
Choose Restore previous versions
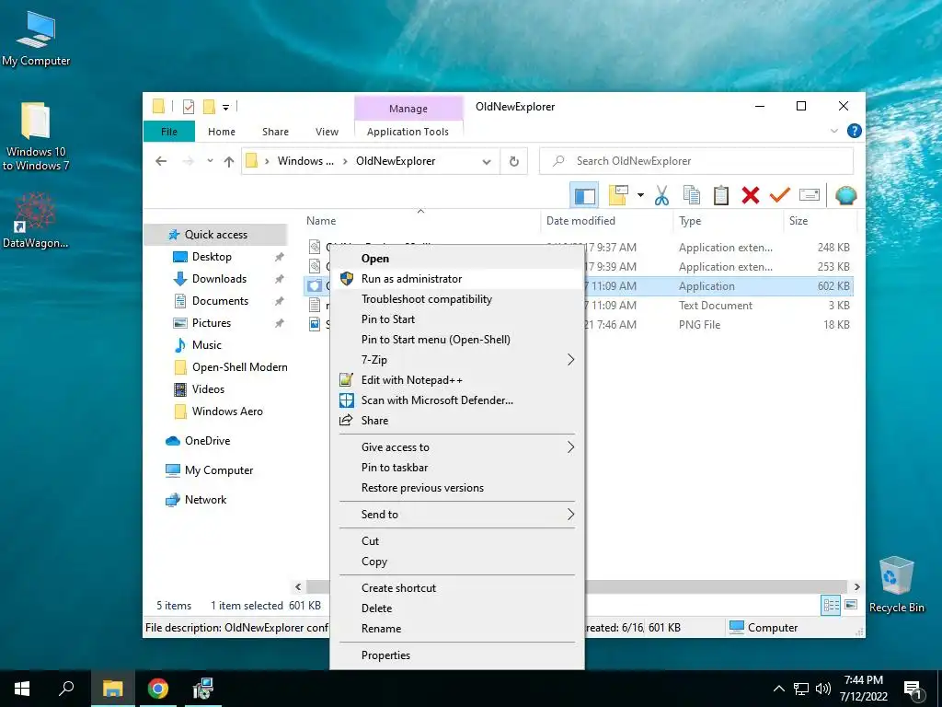(x=456, y=488)
